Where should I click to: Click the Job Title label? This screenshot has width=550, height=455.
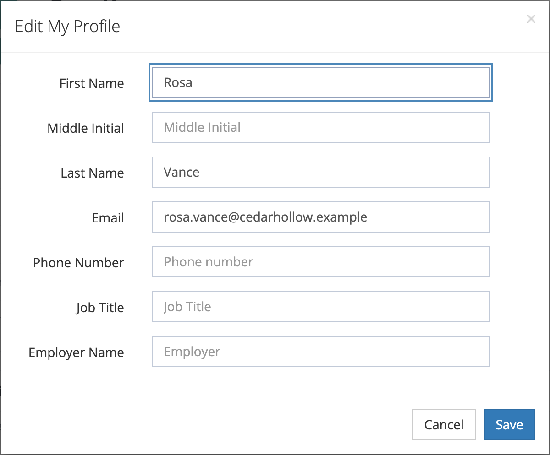click(100, 308)
